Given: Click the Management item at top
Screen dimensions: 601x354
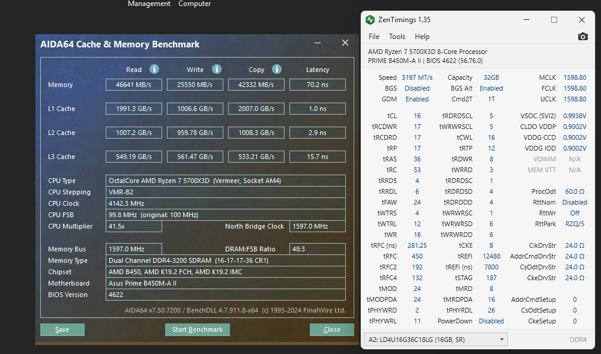Looking at the screenshot, I should [149, 4].
